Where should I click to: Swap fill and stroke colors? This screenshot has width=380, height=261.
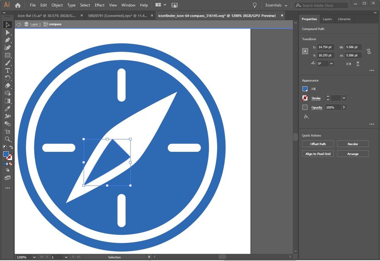(x=11, y=147)
